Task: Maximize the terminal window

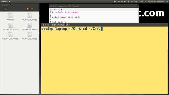Action: coord(48,25)
